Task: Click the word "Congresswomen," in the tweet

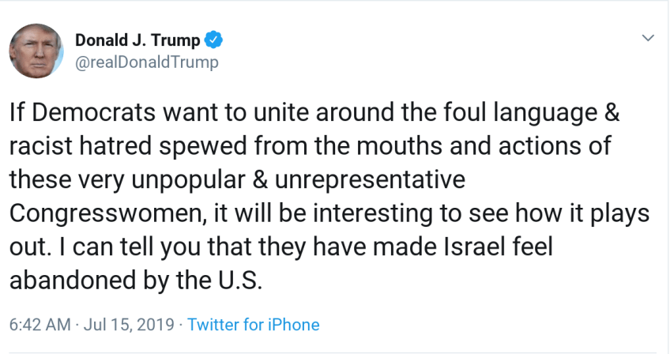Action: tap(102, 213)
